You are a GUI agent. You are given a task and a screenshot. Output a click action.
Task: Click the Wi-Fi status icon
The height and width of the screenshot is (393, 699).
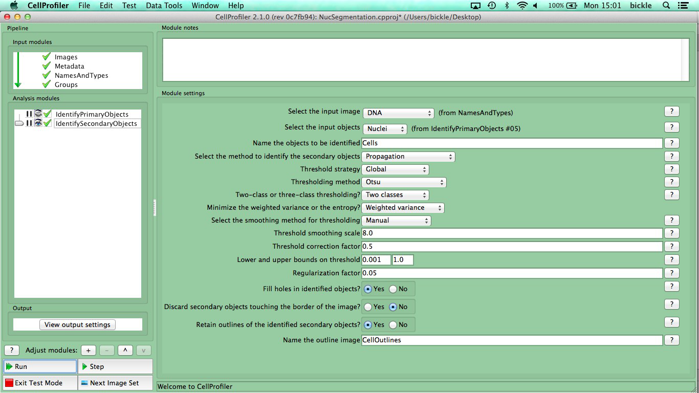(x=522, y=6)
